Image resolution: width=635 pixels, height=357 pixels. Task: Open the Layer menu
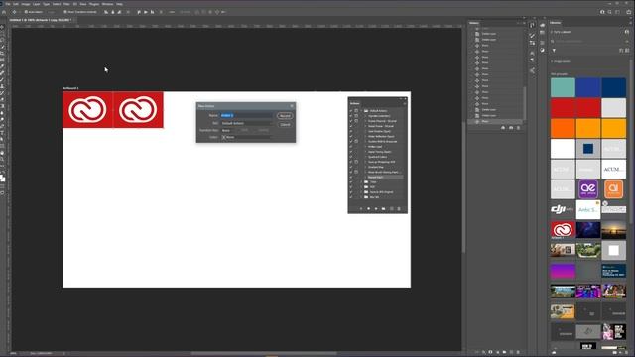click(36, 4)
